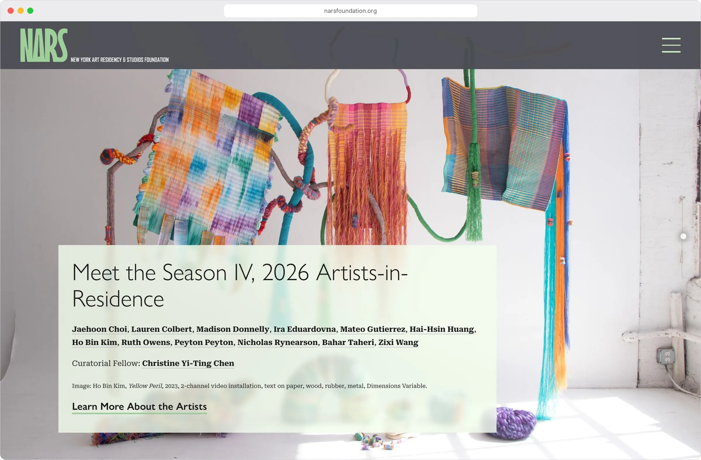The image size is (701, 460).
Task: Click the Yellow Peril image caption
Action: 249,386
